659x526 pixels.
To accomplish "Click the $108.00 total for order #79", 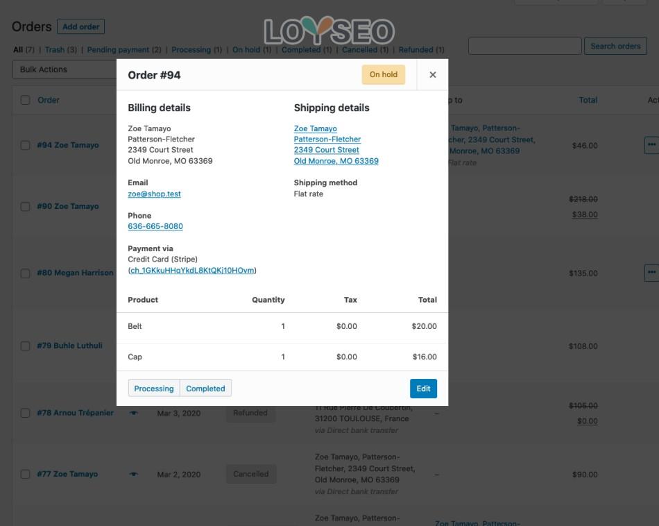I will pyautogui.click(x=583, y=346).
